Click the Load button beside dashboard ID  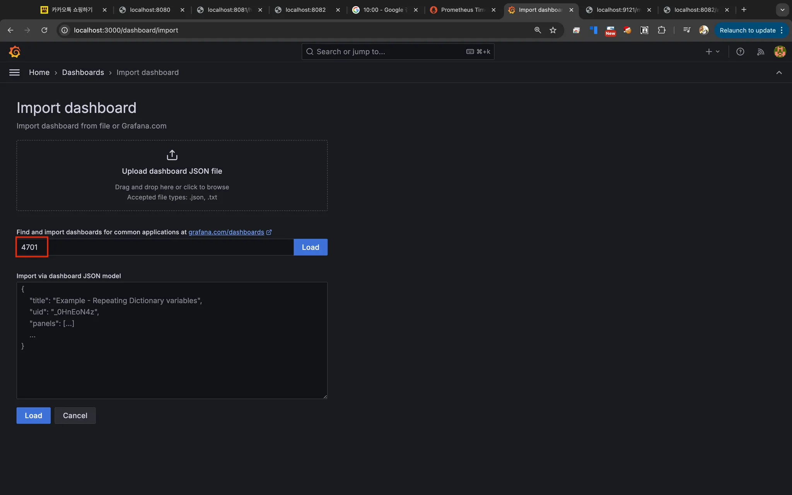click(x=310, y=247)
